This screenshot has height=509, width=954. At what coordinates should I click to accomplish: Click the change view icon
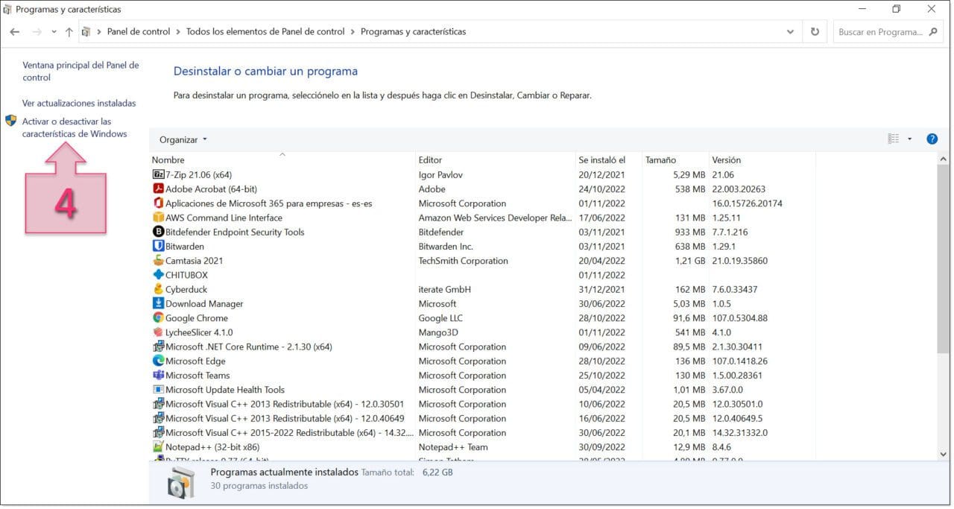[x=894, y=139]
